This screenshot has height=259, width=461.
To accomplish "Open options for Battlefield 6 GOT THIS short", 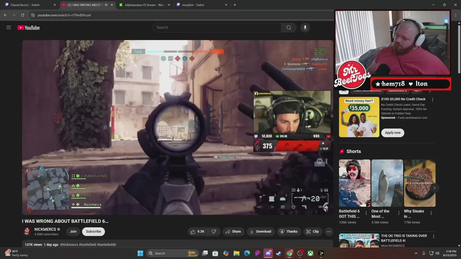I will point(366,213).
